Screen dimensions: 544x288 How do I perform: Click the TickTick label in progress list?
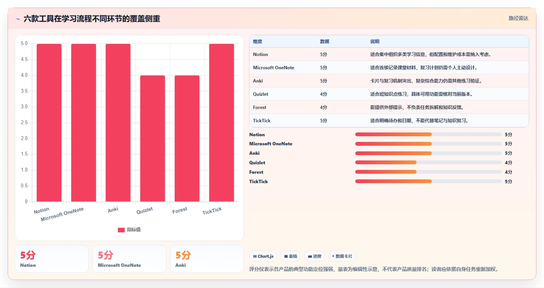(x=259, y=182)
